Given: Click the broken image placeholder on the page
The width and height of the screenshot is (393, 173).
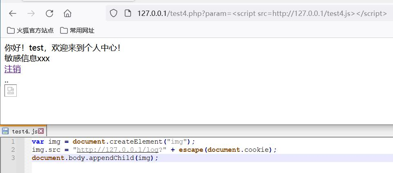Looking at the screenshot, I should pos(11,91).
